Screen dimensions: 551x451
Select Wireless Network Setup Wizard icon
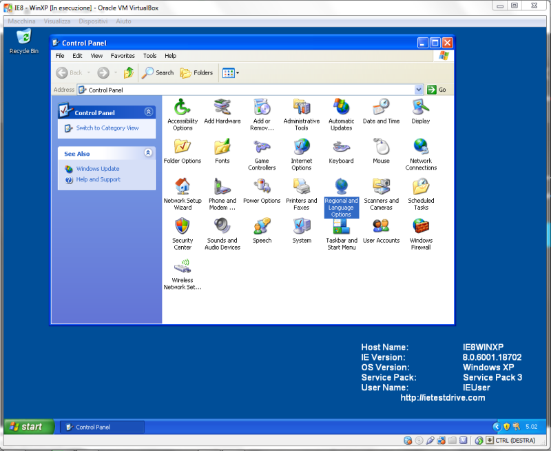[x=183, y=274]
